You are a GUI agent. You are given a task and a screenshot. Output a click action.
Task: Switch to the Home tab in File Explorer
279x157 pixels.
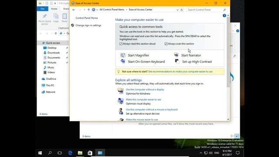(54, 9)
